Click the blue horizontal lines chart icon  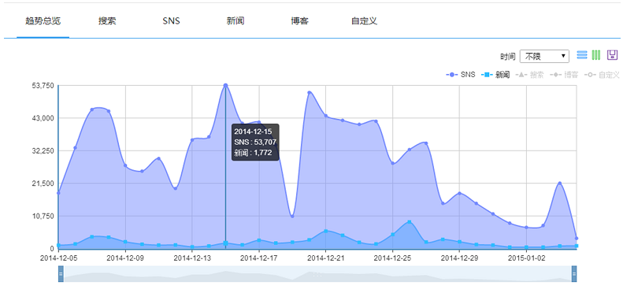point(582,55)
